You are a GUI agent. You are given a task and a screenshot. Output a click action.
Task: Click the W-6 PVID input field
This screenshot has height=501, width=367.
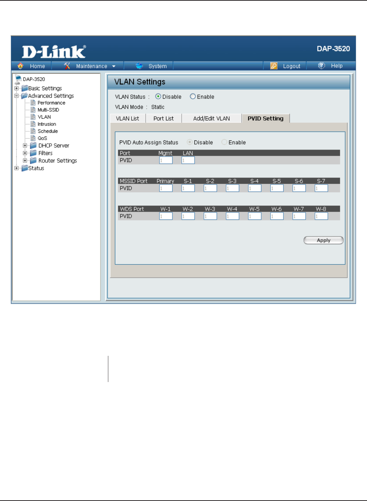[277, 216]
